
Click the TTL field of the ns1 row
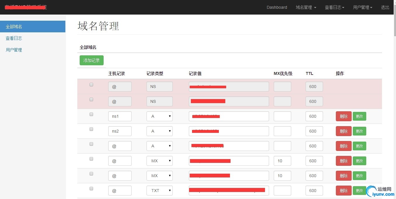[x=314, y=116]
